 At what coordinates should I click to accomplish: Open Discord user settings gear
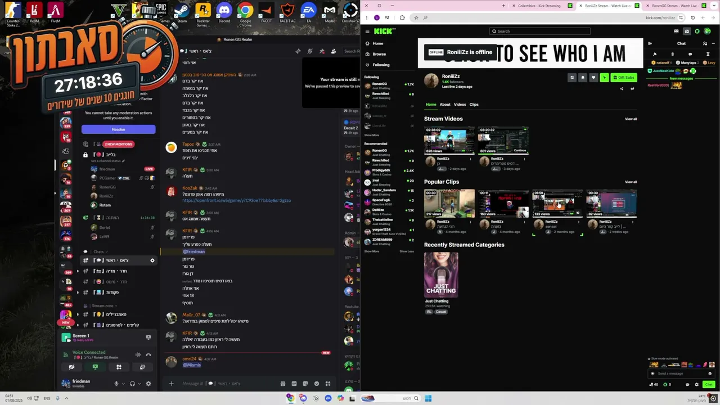tap(148, 384)
